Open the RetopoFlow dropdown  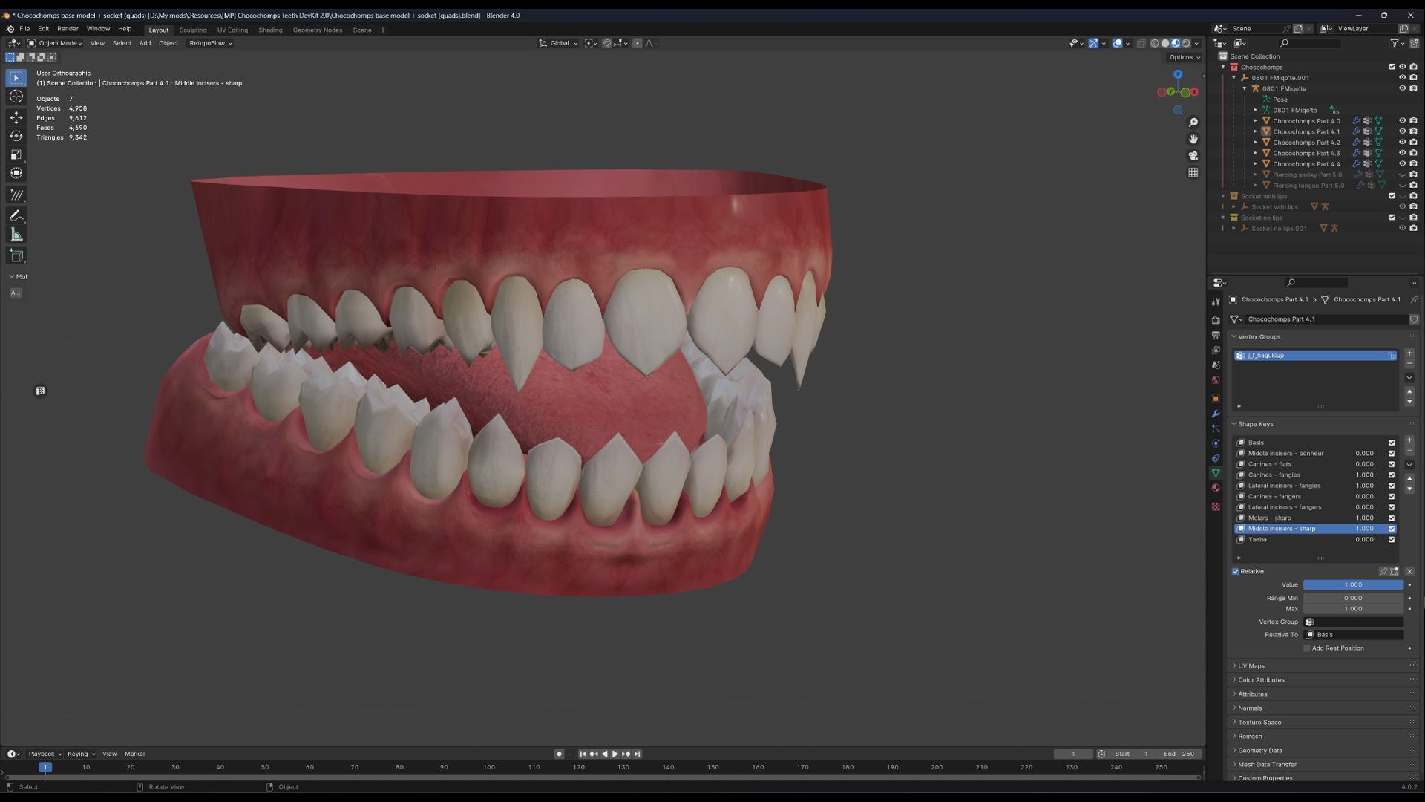(x=210, y=43)
